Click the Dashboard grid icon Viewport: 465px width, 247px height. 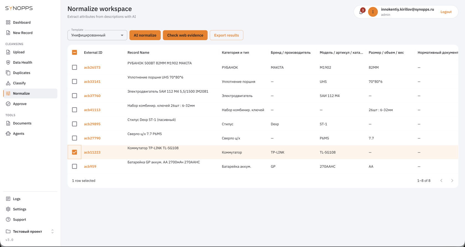(x=8, y=22)
